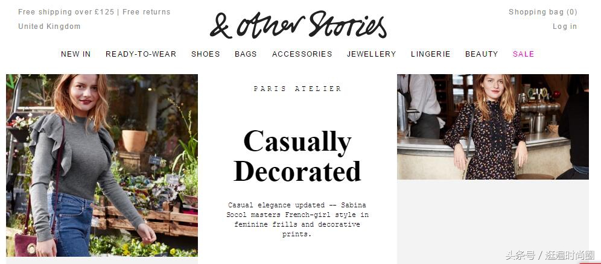Go to the SALE page
Screen dimensions: 601x264
(523, 54)
